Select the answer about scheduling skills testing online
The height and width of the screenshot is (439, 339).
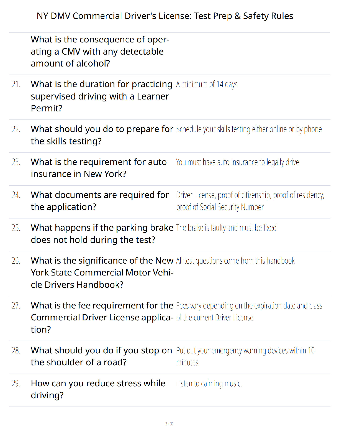pyautogui.click(x=249, y=129)
